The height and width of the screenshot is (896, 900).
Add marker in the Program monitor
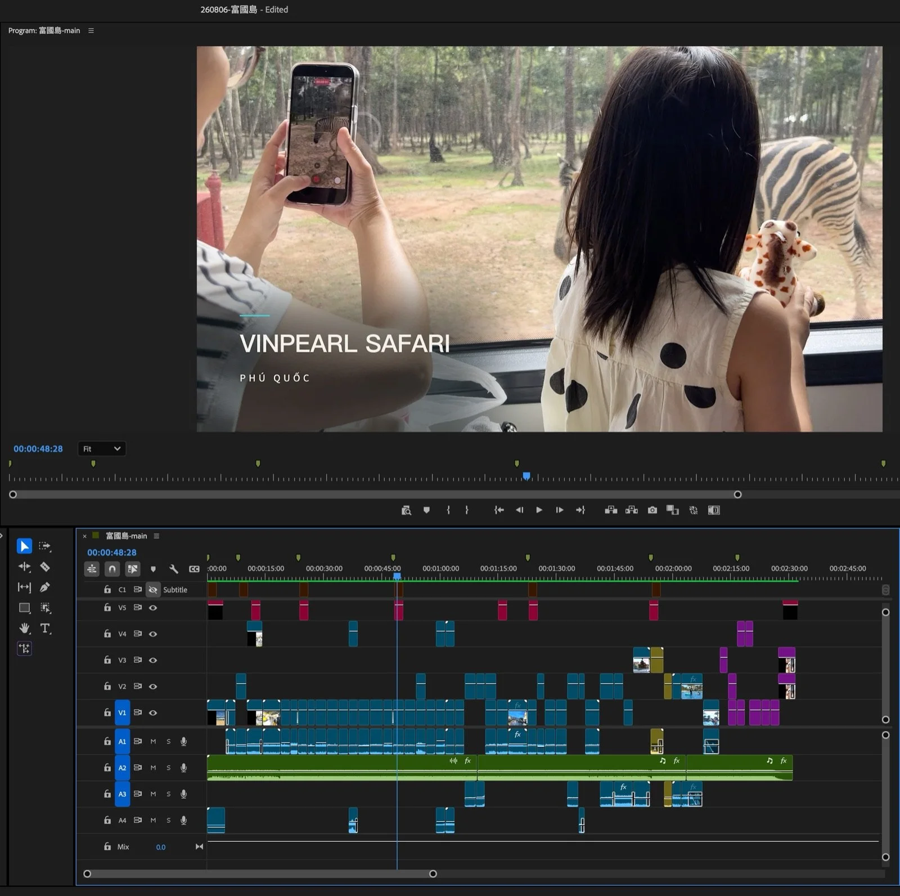(x=426, y=510)
